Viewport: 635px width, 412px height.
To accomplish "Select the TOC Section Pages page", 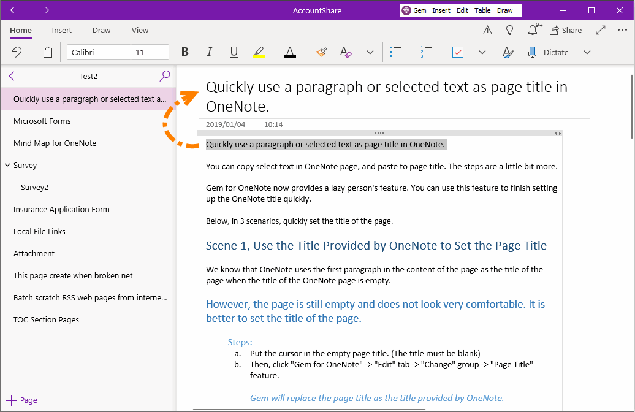I will click(88, 319).
